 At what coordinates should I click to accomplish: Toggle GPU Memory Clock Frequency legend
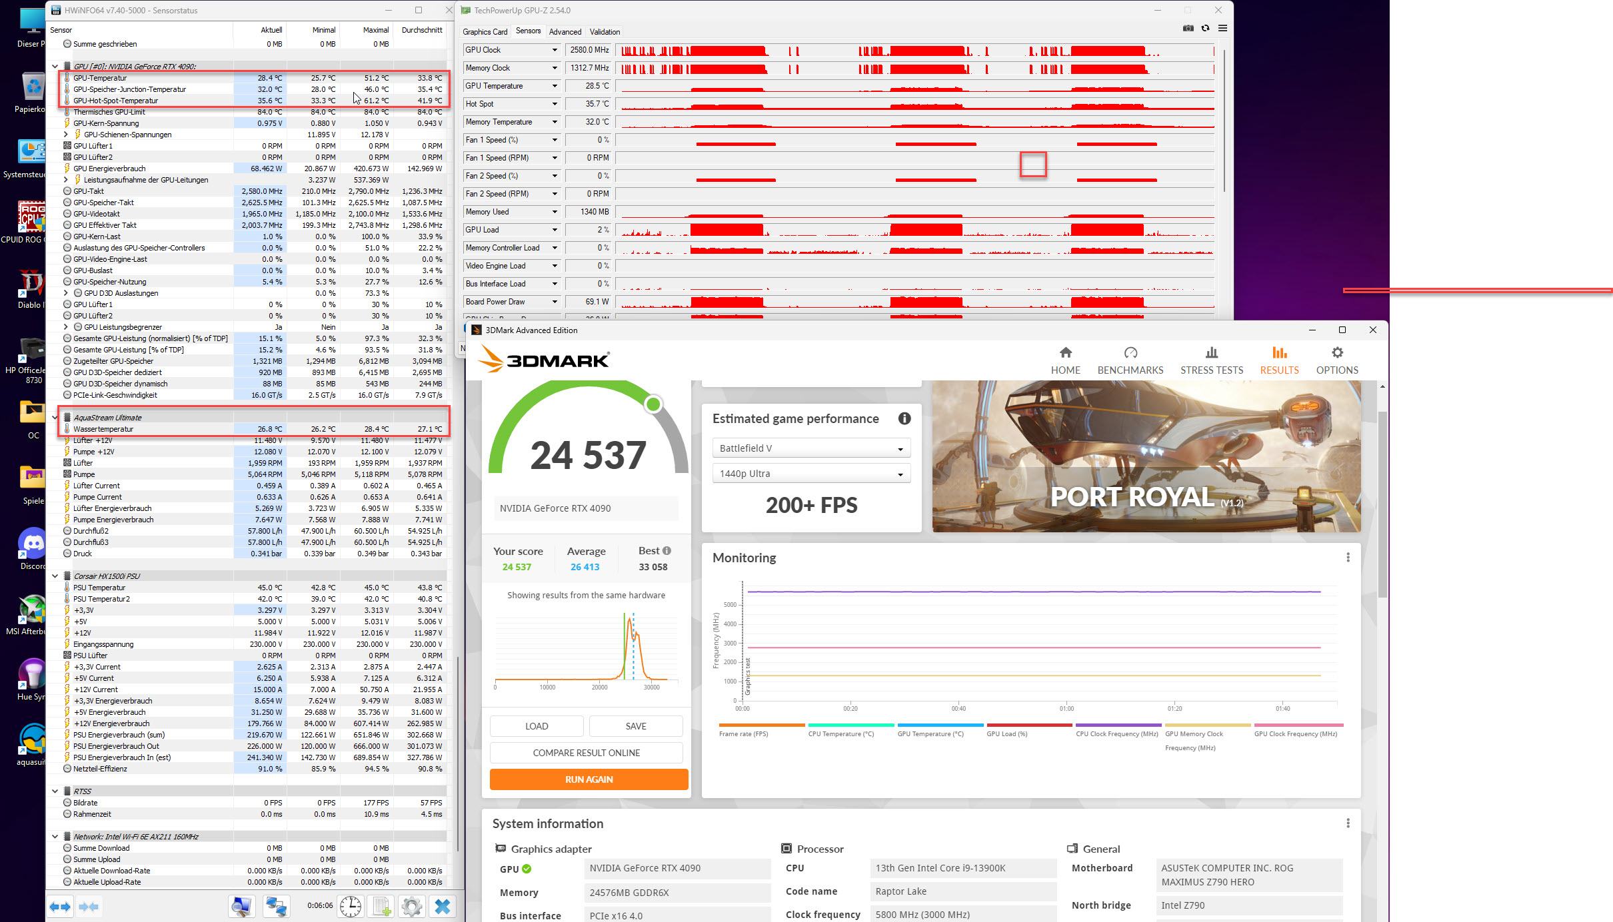click(x=1208, y=737)
